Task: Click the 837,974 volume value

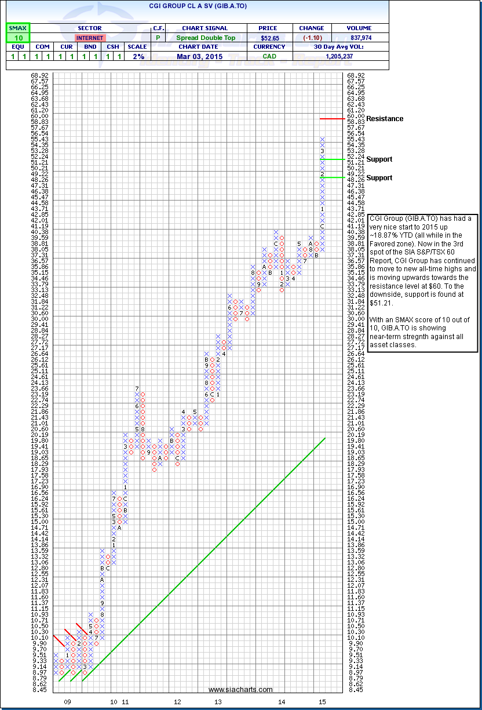Action: coord(360,38)
